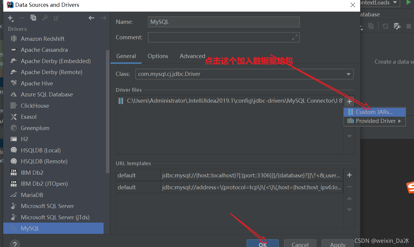Screen dimensions: 414x247
Task: Choose Custom JARs... from popup menu
Action: [x=374, y=112]
